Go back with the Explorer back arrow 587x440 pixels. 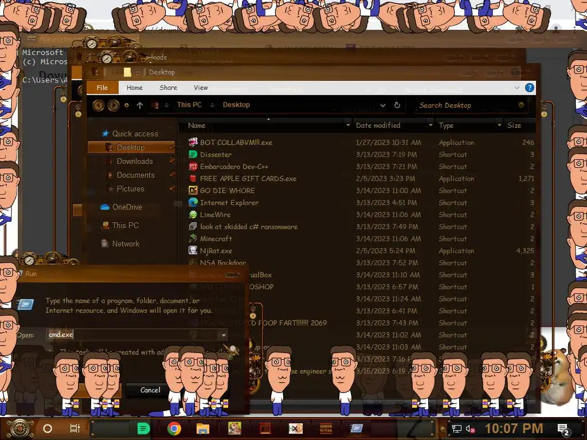99,105
